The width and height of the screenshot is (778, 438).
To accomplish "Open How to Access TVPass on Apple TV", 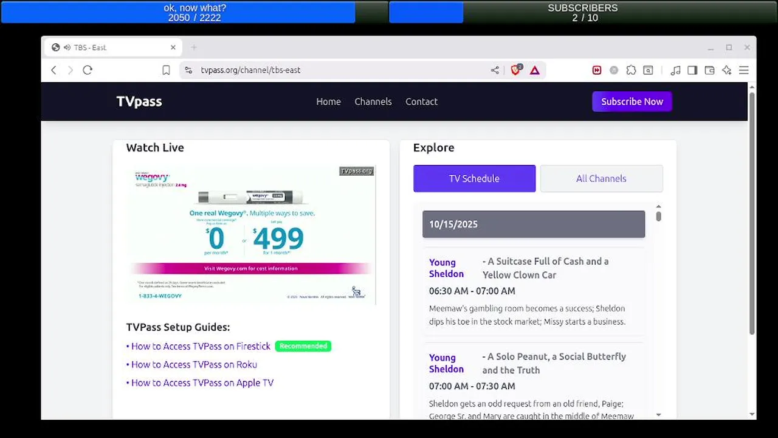I will (x=202, y=383).
